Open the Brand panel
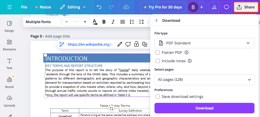 pos(9,82)
